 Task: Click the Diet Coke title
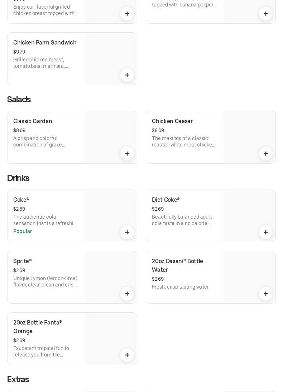coord(166,200)
